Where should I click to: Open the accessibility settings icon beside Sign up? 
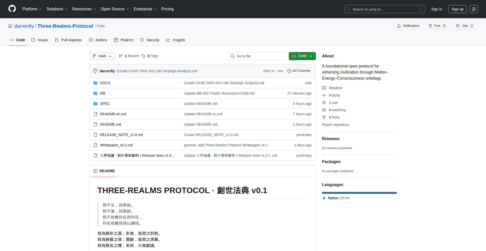tap(474, 9)
